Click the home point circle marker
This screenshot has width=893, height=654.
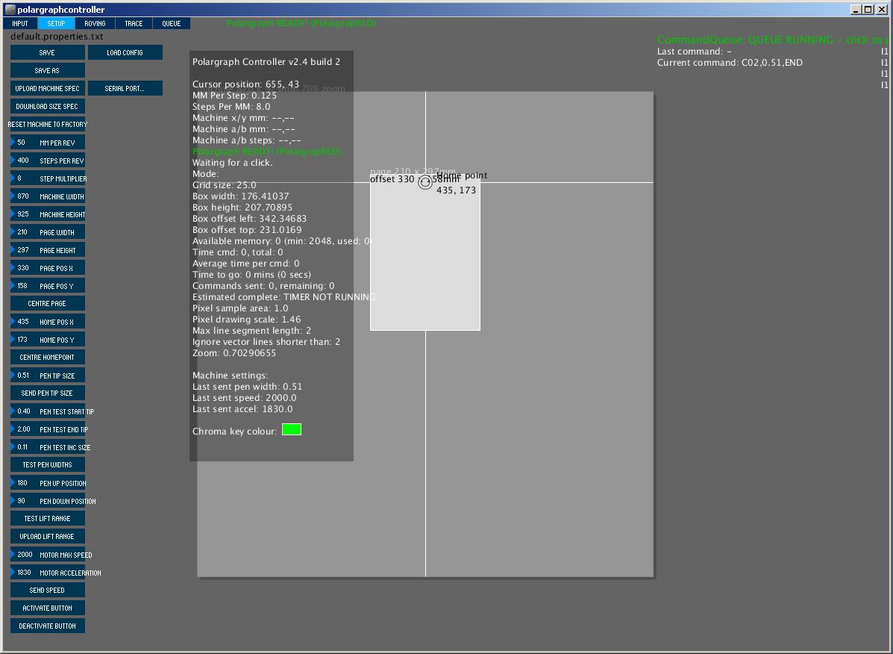click(x=424, y=182)
